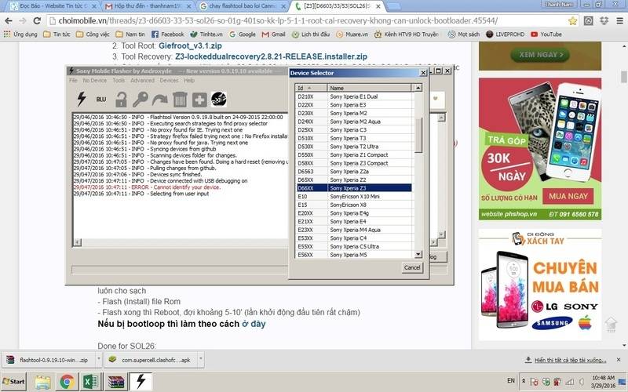Open Chrome menu hamburger icon
Screen dimensions: 628x392
619,21
